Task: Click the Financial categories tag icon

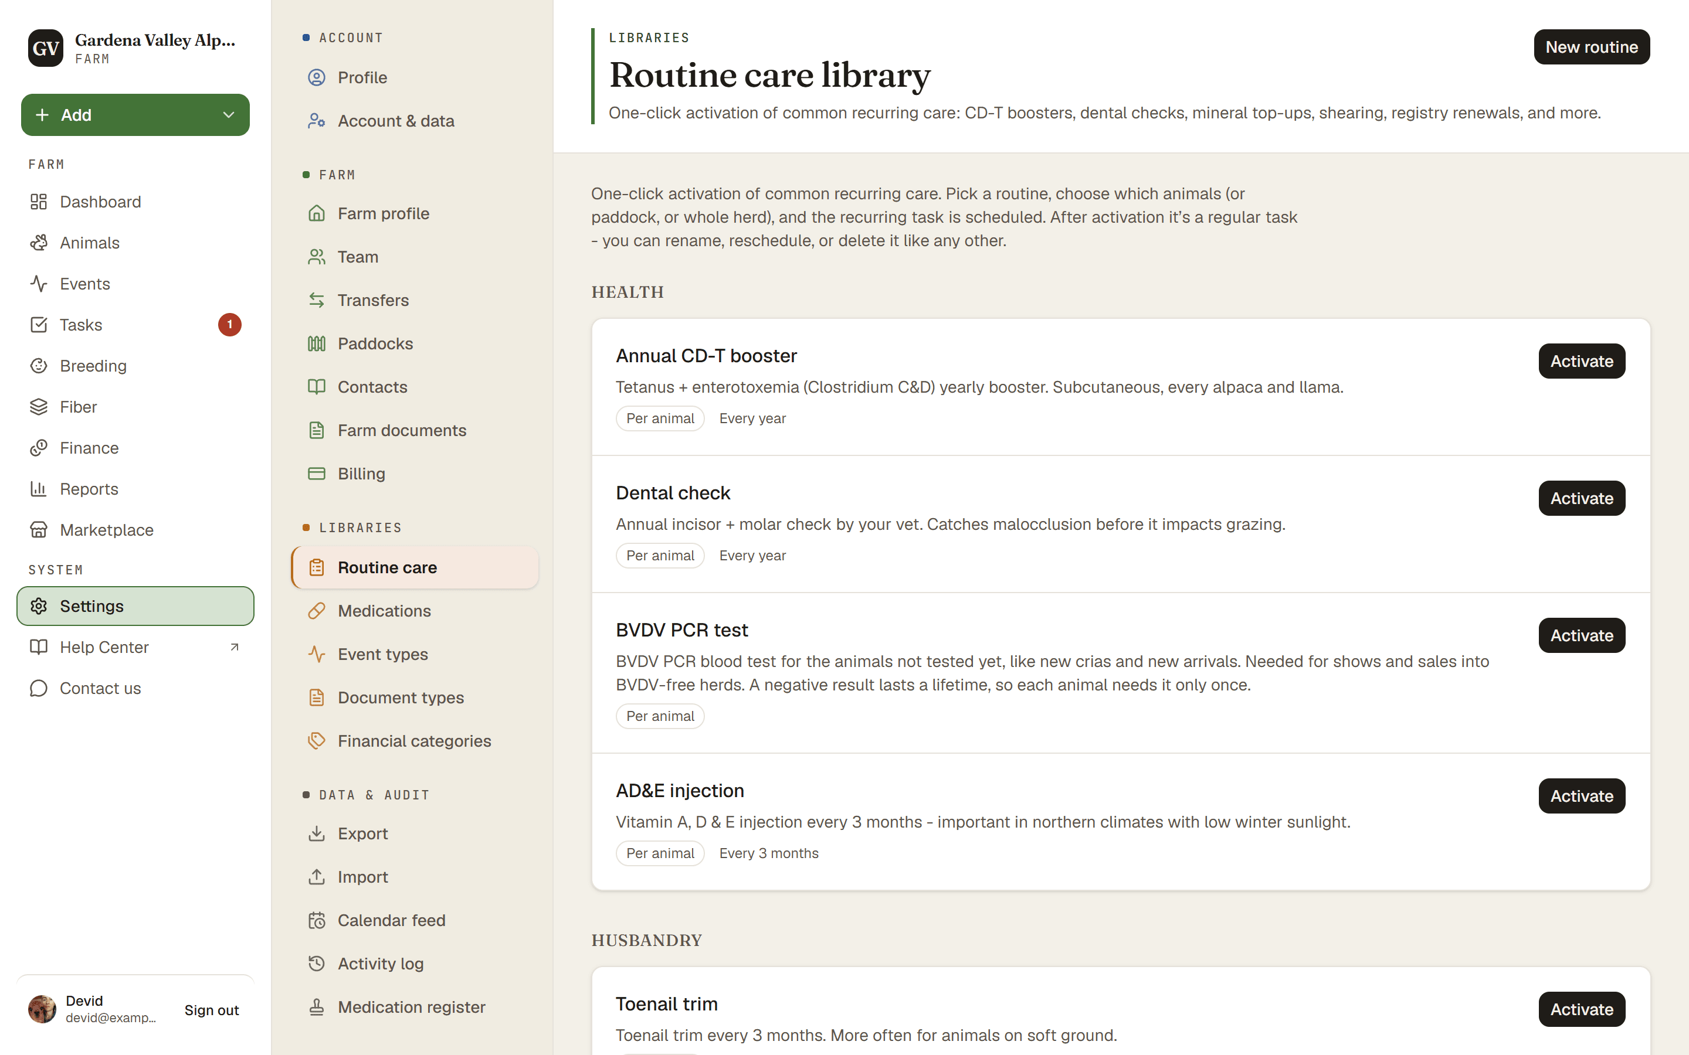Action: 317,741
